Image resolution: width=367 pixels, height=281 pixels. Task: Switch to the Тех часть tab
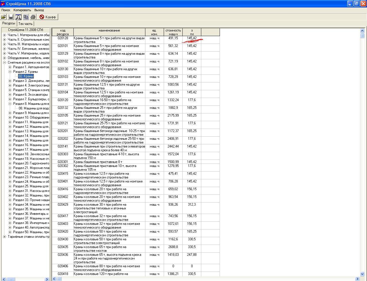[x=26, y=24]
